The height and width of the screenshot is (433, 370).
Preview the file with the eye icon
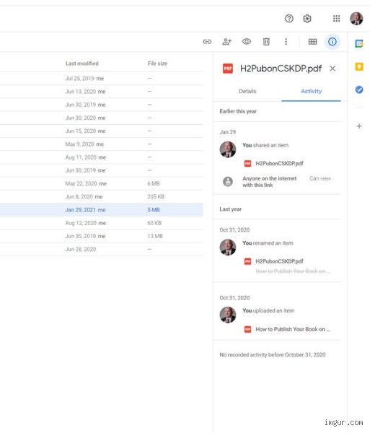click(247, 42)
